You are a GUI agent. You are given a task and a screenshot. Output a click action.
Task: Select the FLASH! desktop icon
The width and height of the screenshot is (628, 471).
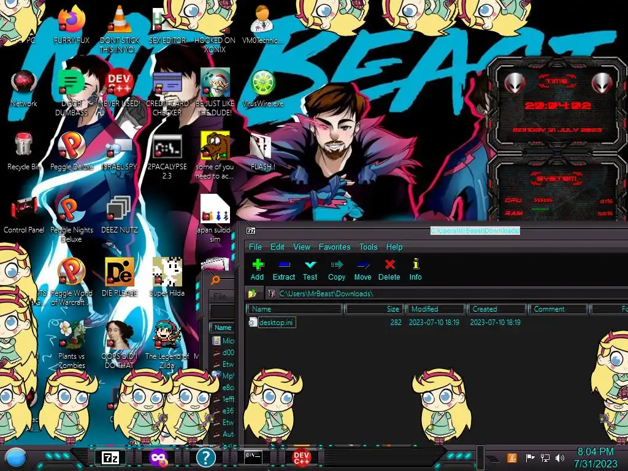pyautogui.click(x=262, y=152)
